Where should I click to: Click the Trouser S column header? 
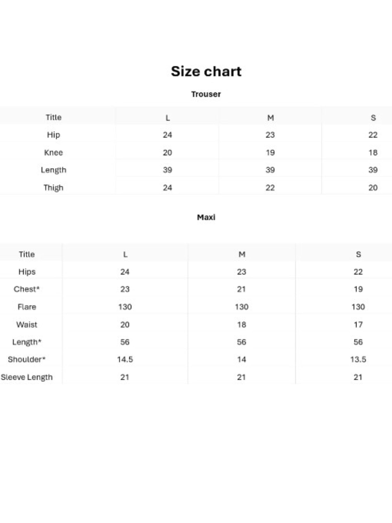pos(373,118)
